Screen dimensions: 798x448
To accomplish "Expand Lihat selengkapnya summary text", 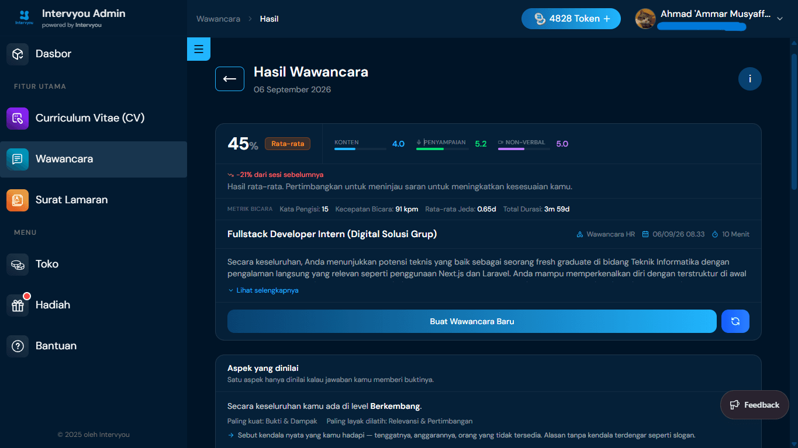I will pyautogui.click(x=264, y=290).
